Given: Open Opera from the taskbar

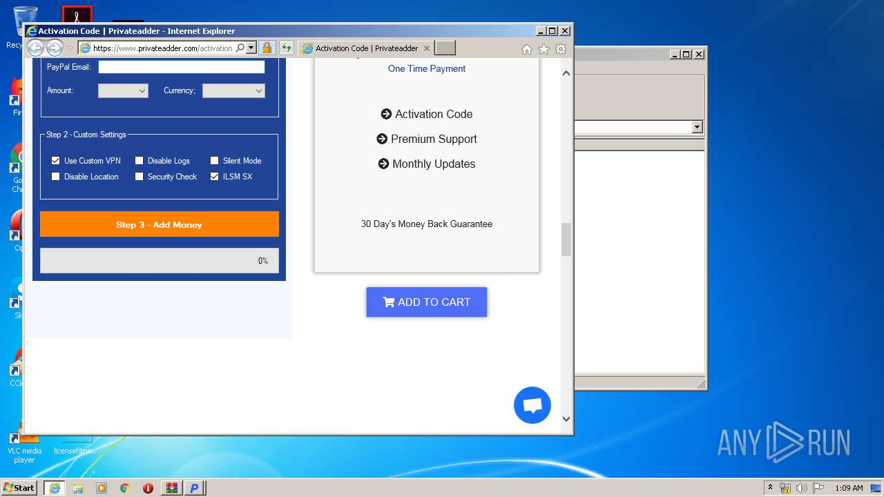Looking at the screenshot, I should click(148, 488).
